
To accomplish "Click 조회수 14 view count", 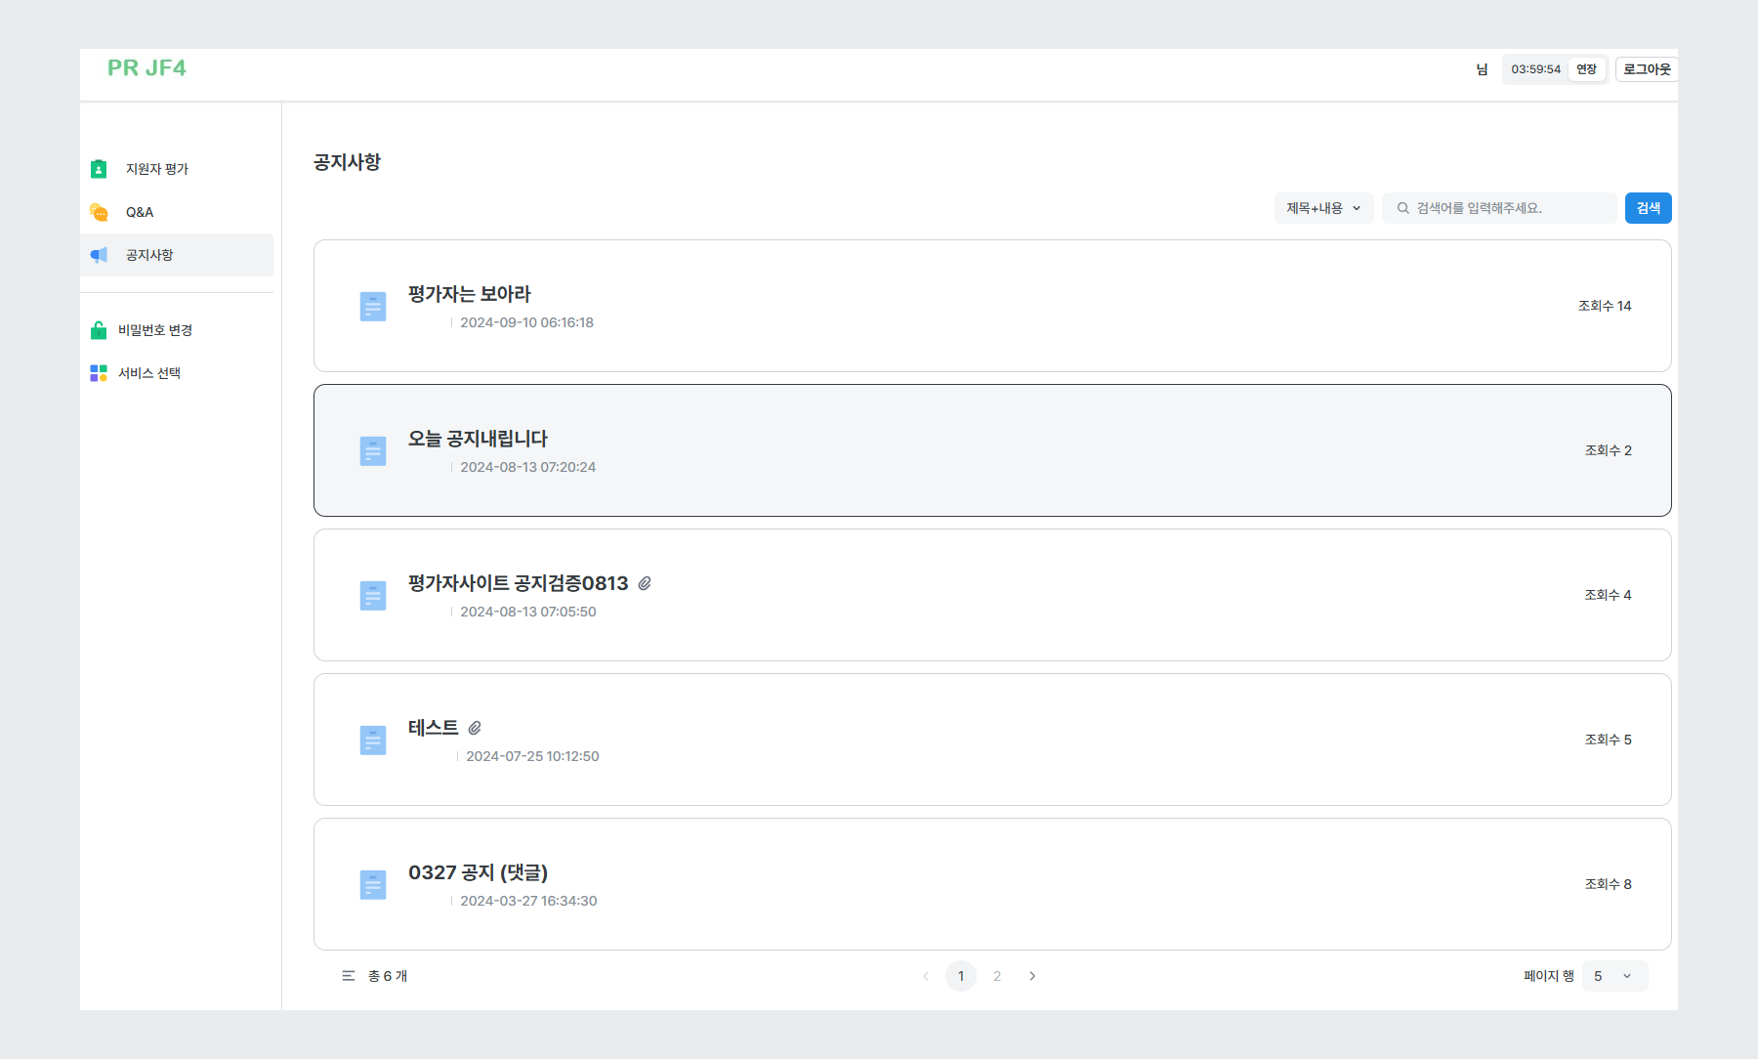I will (x=1605, y=306).
